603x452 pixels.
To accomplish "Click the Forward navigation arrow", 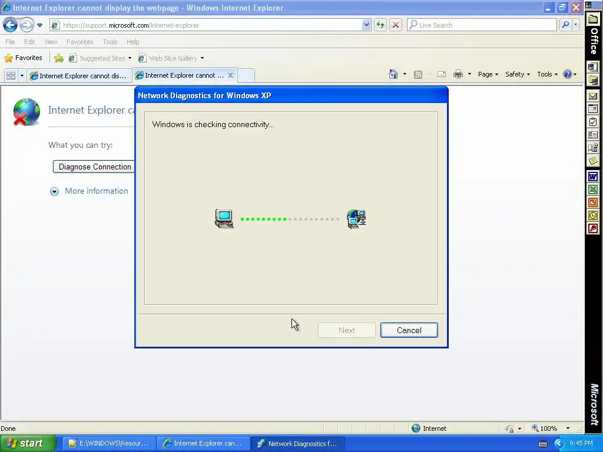I will coord(26,25).
